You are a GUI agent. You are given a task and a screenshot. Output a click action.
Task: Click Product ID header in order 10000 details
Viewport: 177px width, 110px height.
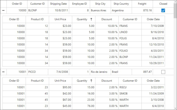pyautogui.click(x=37, y=19)
